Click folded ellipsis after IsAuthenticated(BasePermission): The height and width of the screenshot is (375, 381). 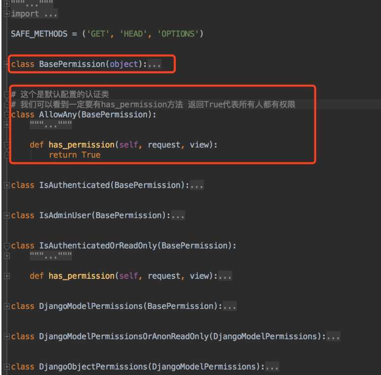click(x=197, y=186)
